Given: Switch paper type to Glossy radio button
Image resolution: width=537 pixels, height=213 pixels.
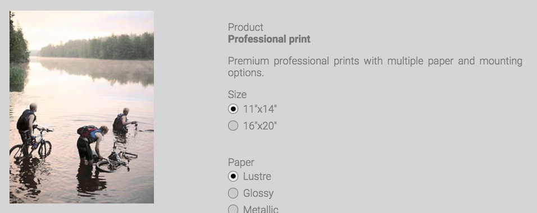Looking at the screenshot, I should point(233,193).
